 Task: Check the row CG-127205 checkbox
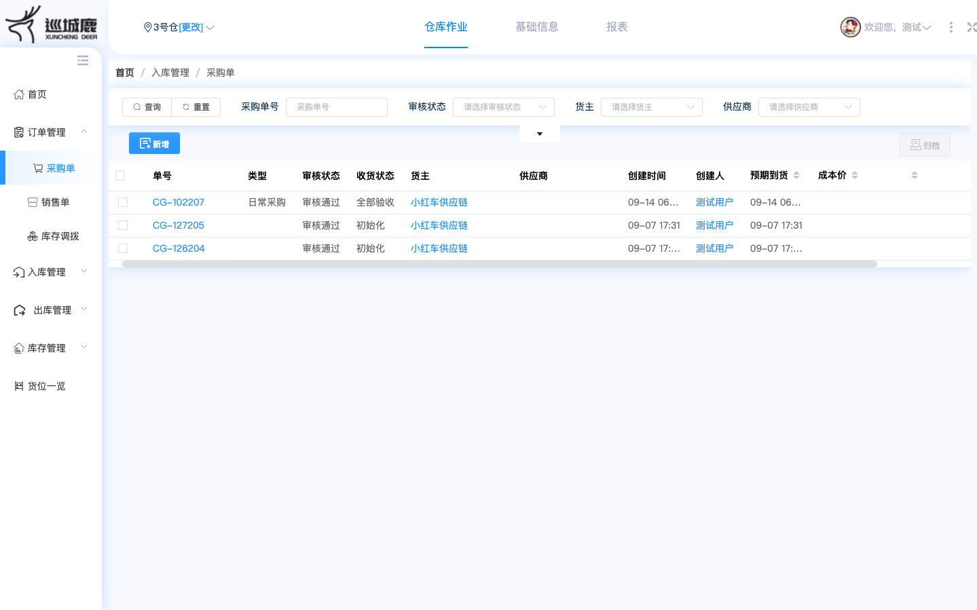coord(123,225)
